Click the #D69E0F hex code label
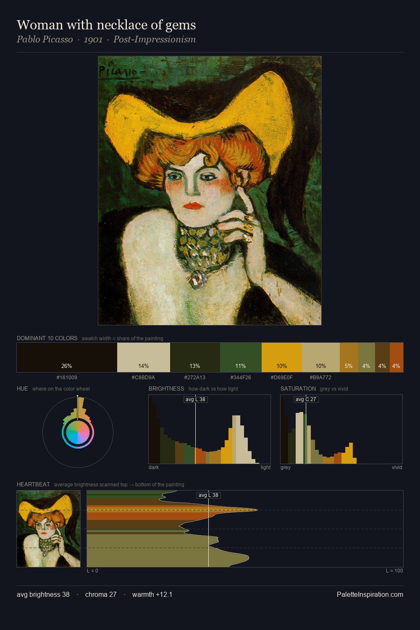This screenshot has height=630, width=420. 282,378
